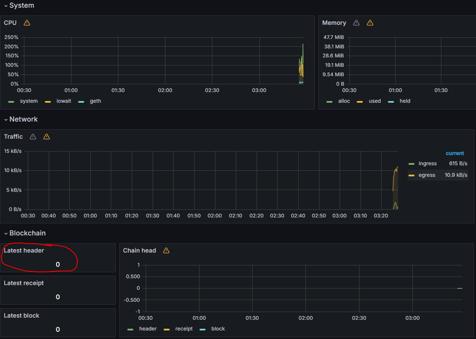Toggle the used series in Memory legend

[x=375, y=101]
